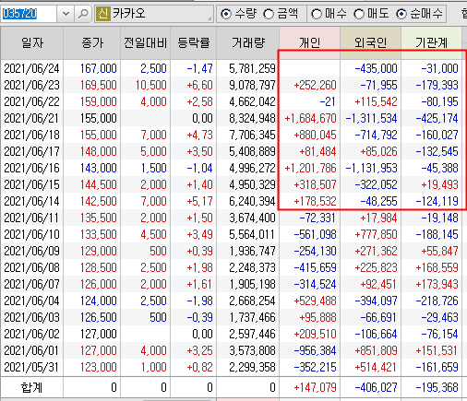The width and height of the screenshot is (467, 401).
Task: Click individual value +1,201,786
Action: [x=310, y=168]
